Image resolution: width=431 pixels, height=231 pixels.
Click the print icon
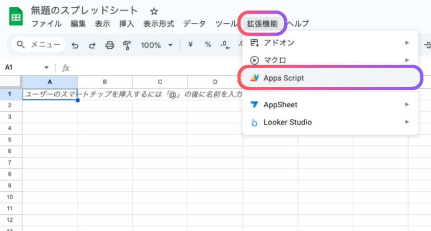click(110, 45)
